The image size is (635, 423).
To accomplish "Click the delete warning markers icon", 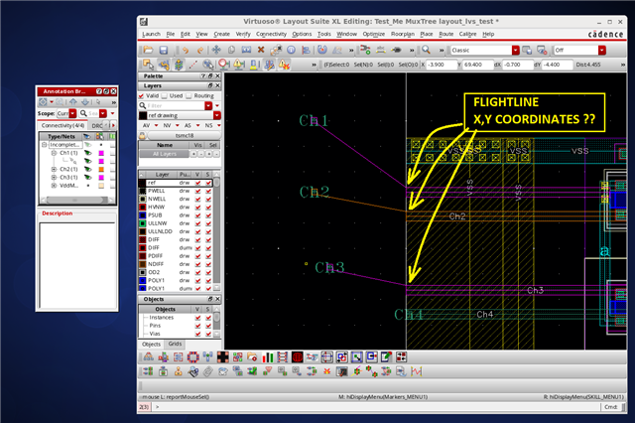I will point(284,65).
